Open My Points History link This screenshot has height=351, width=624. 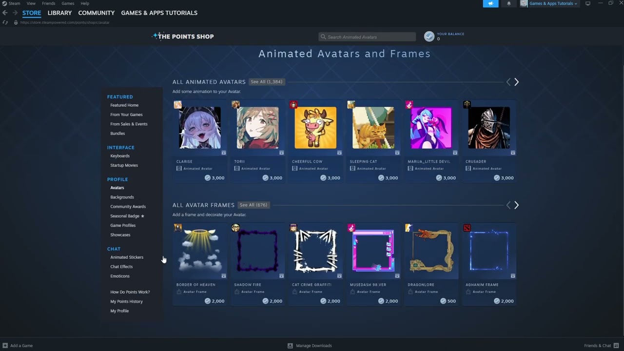tap(126, 301)
